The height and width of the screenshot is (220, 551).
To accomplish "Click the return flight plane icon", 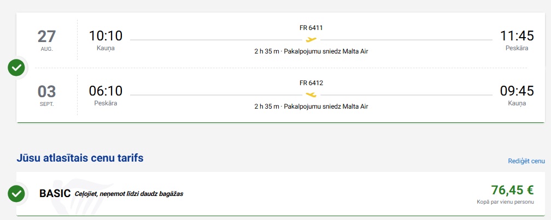I will [x=311, y=94].
